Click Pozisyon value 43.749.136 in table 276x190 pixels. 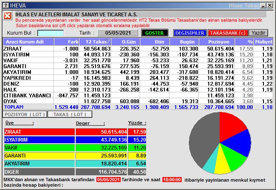(220, 54)
